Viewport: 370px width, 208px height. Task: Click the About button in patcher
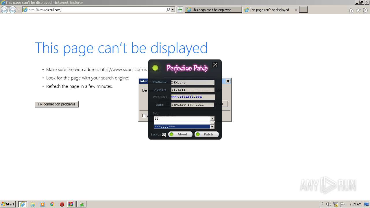[180, 134]
